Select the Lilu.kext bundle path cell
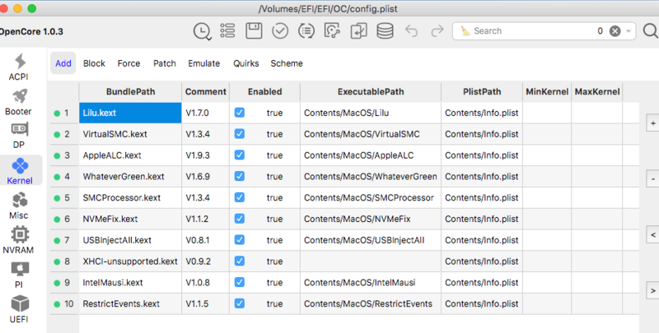Viewport: 659px width, 333px height. (x=130, y=113)
